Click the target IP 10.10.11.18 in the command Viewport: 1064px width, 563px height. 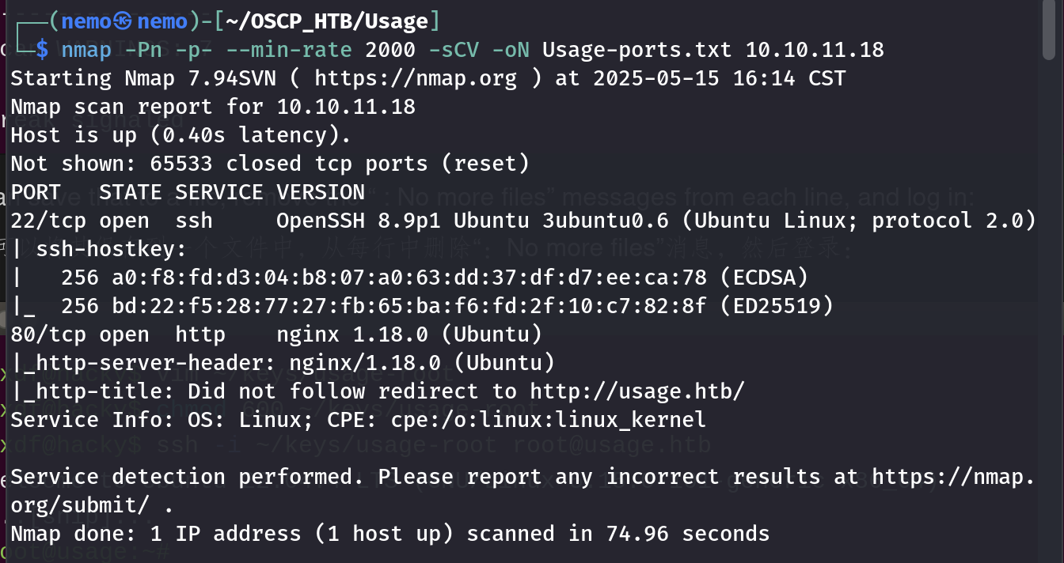815,50
